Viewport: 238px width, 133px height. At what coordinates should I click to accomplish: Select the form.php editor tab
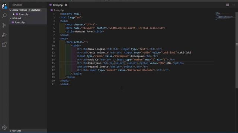pyautogui.click(x=58, y=5)
